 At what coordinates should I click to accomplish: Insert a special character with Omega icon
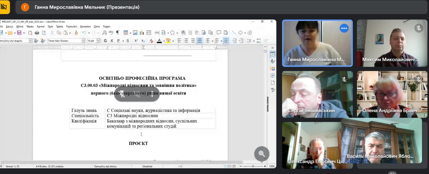[x=172, y=33]
